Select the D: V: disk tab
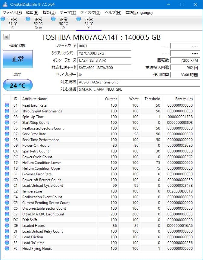 click(x=38, y=23)
